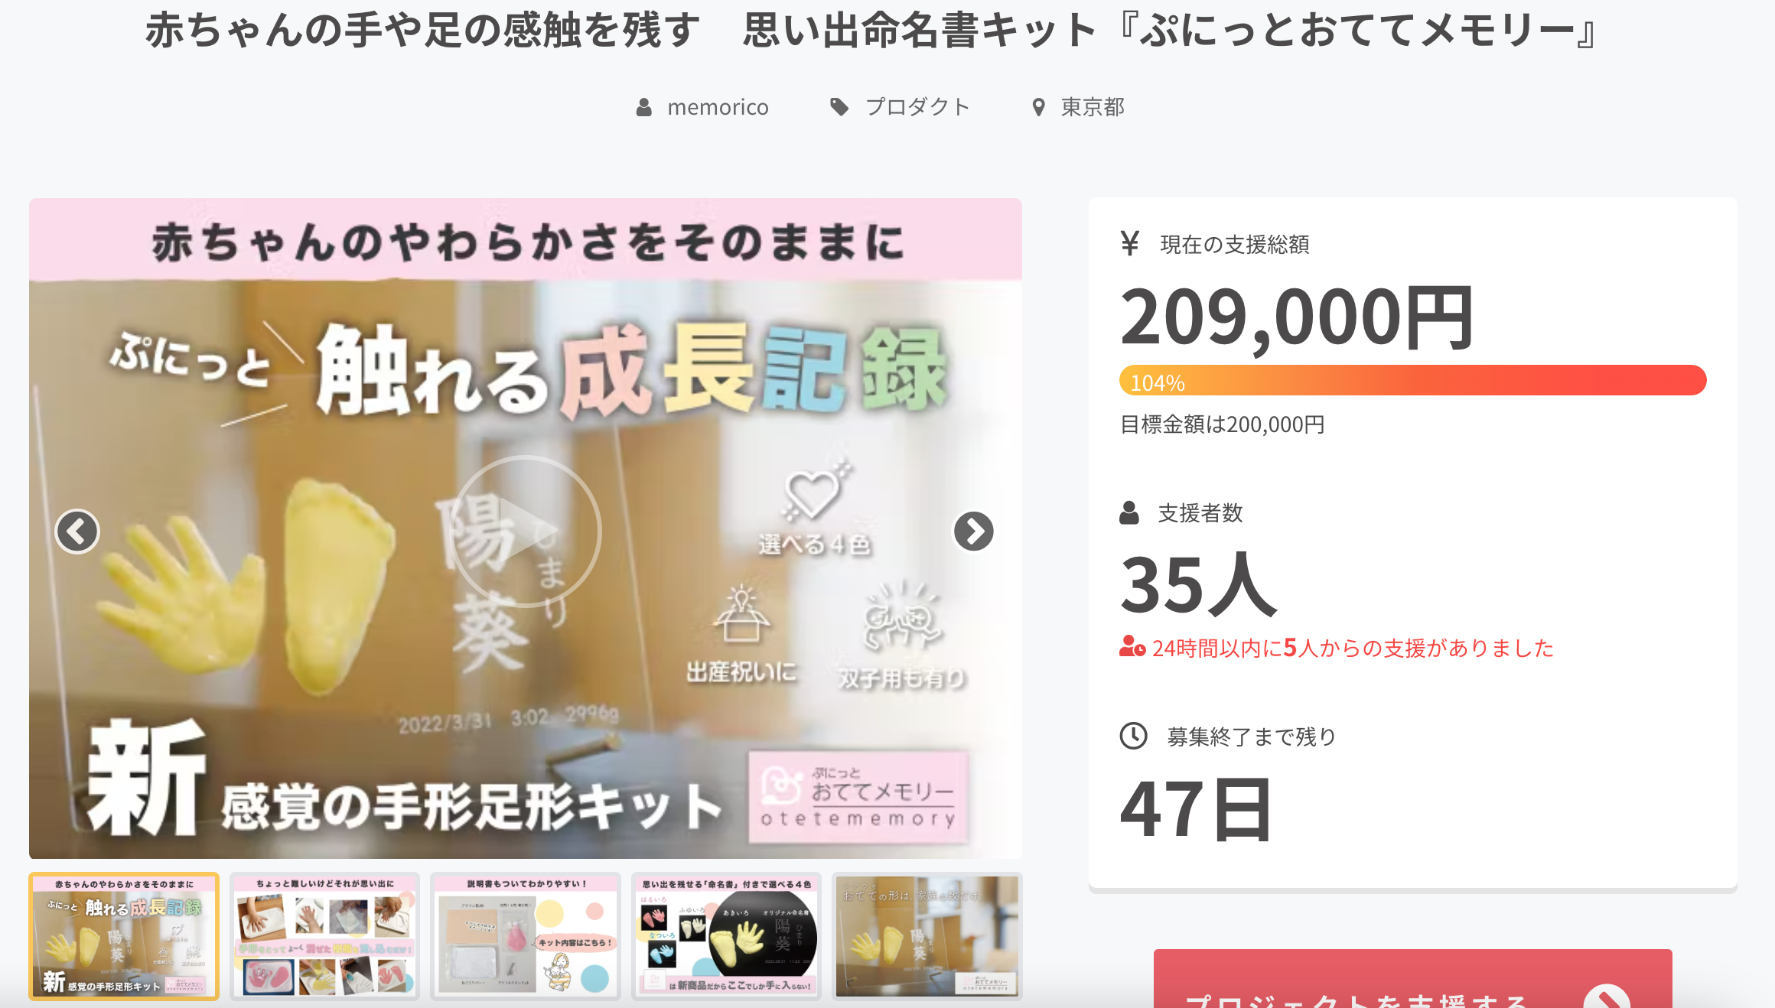
Task: Select fifth thumbnail おてての形は家族の数だけ
Action: tap(927, 936)
